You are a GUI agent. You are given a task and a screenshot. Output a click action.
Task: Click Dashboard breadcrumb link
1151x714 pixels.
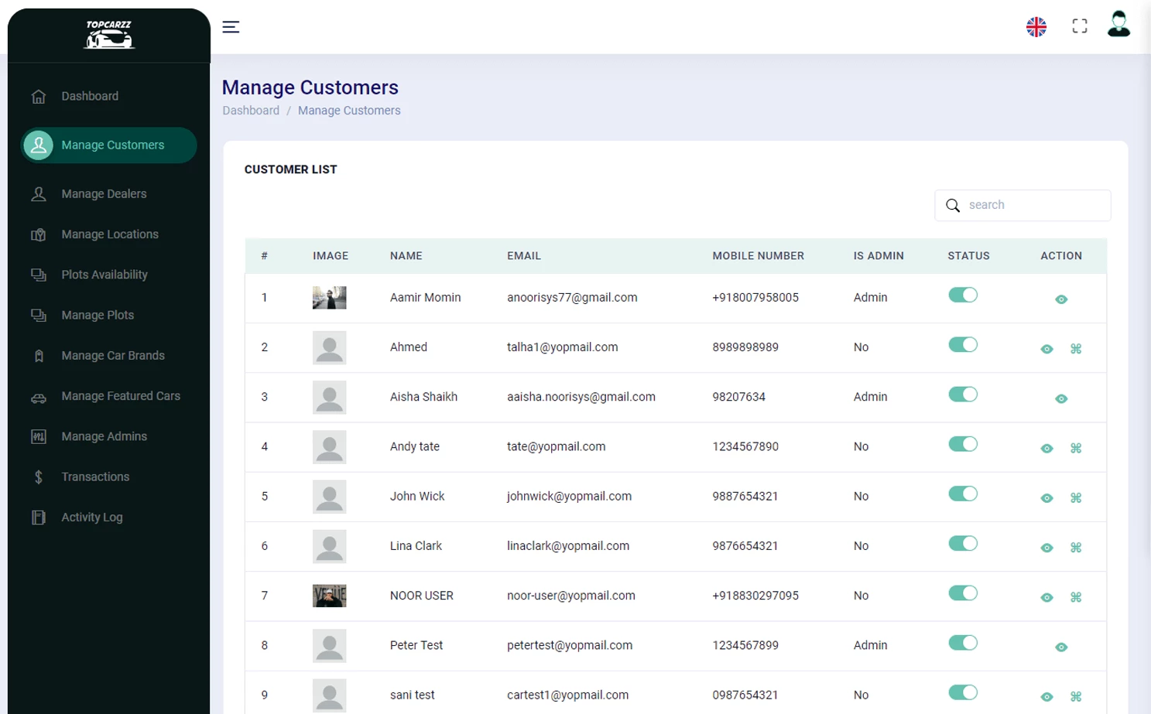tap(251, 111)
